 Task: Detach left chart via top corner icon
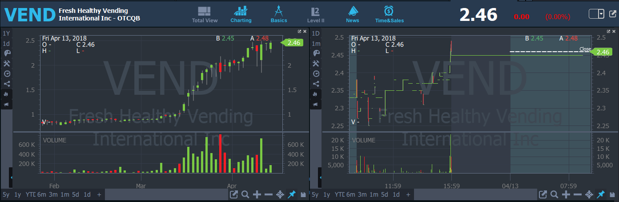coord(300,32)
